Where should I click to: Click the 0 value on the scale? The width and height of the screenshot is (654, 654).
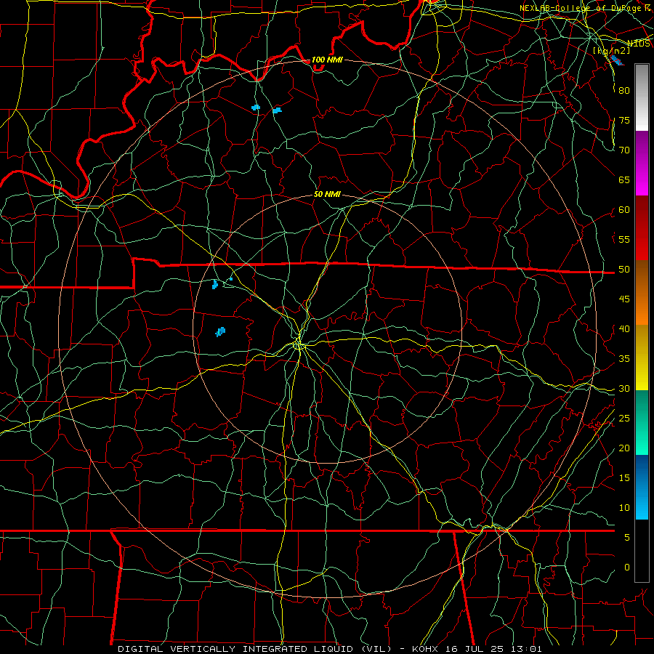pos(627,568)
